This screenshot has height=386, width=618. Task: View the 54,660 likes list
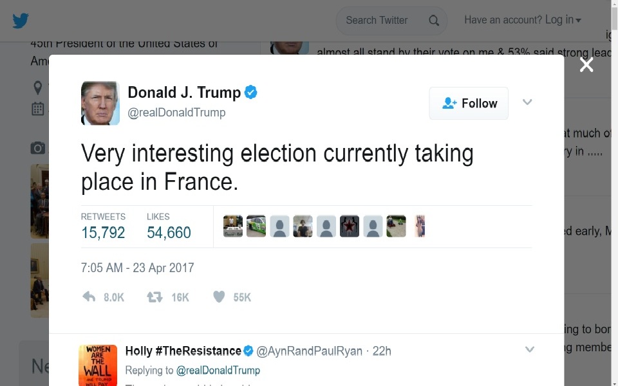[169, 226]
